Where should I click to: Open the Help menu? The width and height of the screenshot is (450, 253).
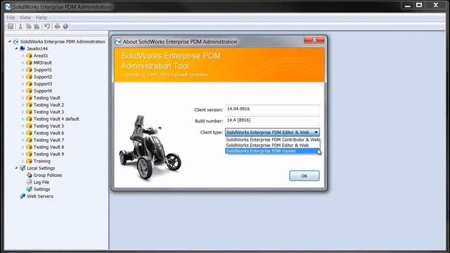[41, 18]
